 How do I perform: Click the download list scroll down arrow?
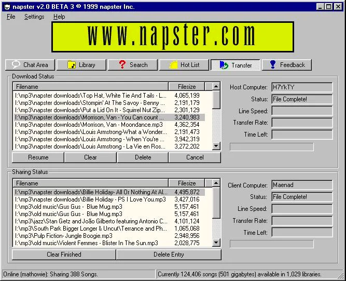pos(216,146)
